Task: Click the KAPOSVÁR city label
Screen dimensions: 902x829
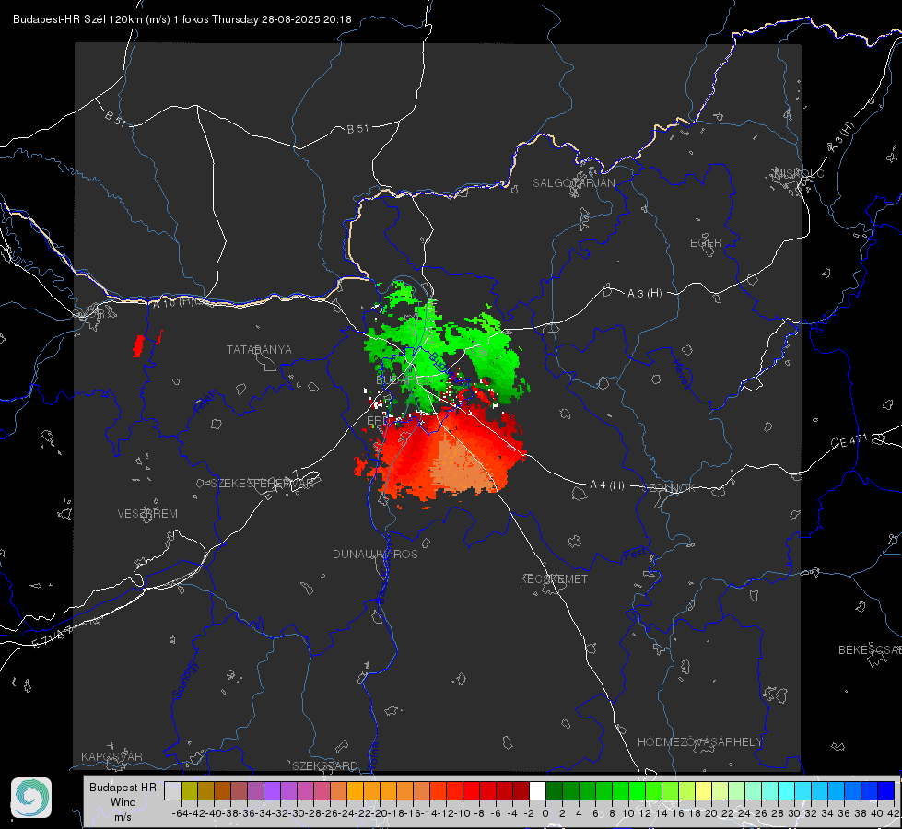Action: pyautogui.click(x=111, y=756)
